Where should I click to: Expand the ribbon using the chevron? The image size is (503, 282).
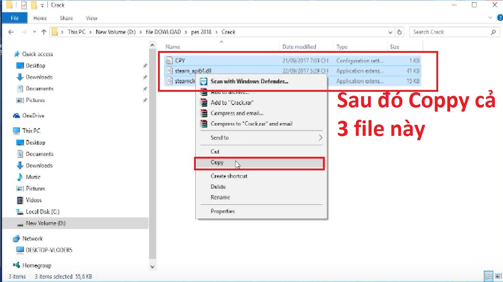pos(491,18)
